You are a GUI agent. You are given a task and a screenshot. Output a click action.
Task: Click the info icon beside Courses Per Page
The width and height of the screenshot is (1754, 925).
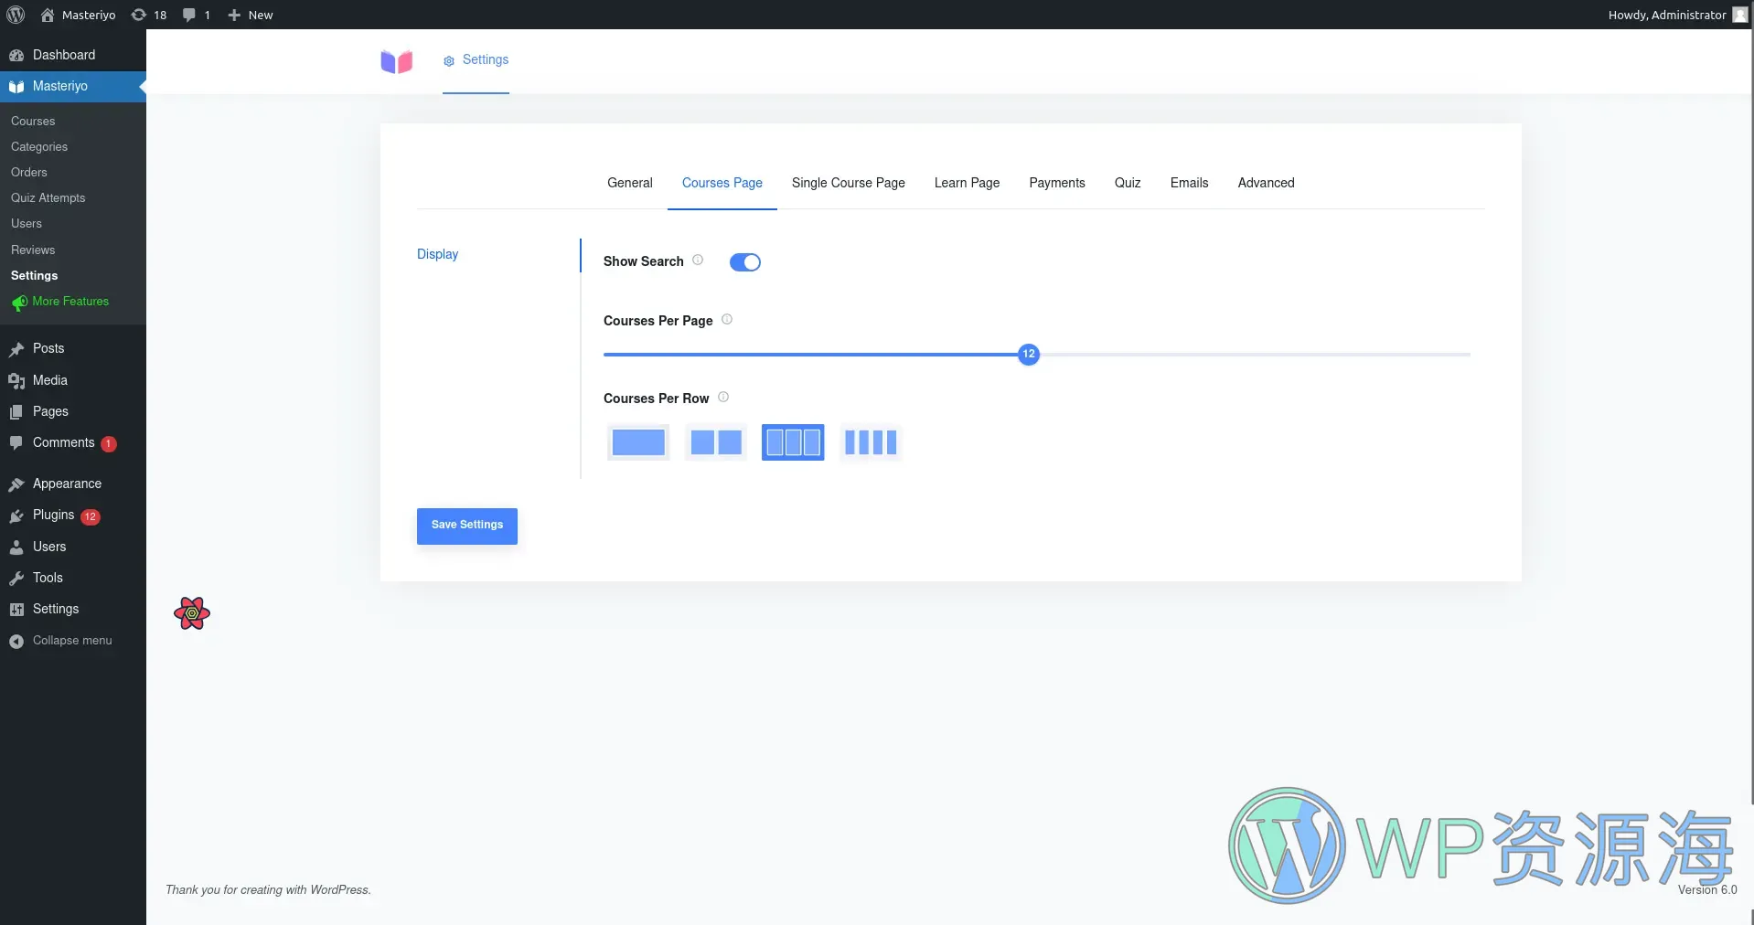coord(727,320)
